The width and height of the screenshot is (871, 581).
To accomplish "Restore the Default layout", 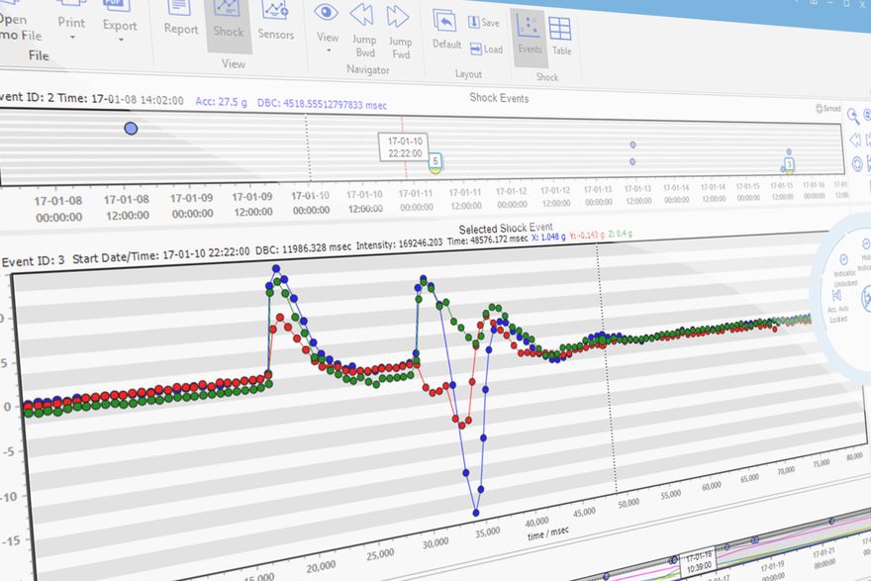I will [x=445, y=29].
